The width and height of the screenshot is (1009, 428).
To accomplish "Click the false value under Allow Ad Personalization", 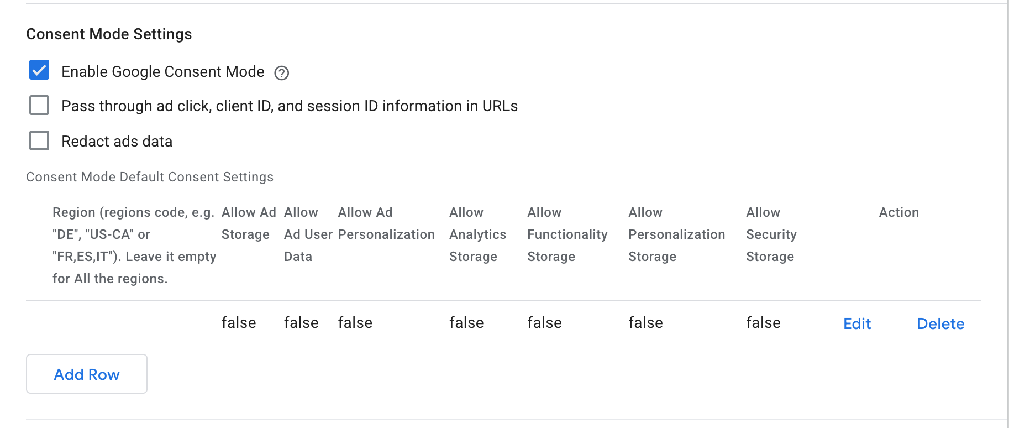I will click(355, 322).
